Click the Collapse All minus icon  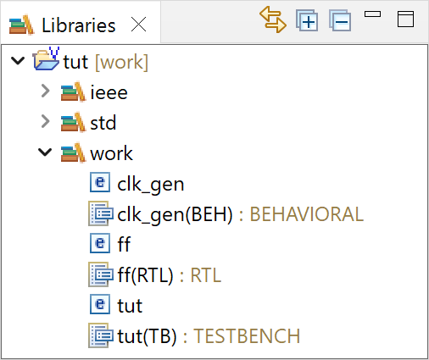pos(340,20)
